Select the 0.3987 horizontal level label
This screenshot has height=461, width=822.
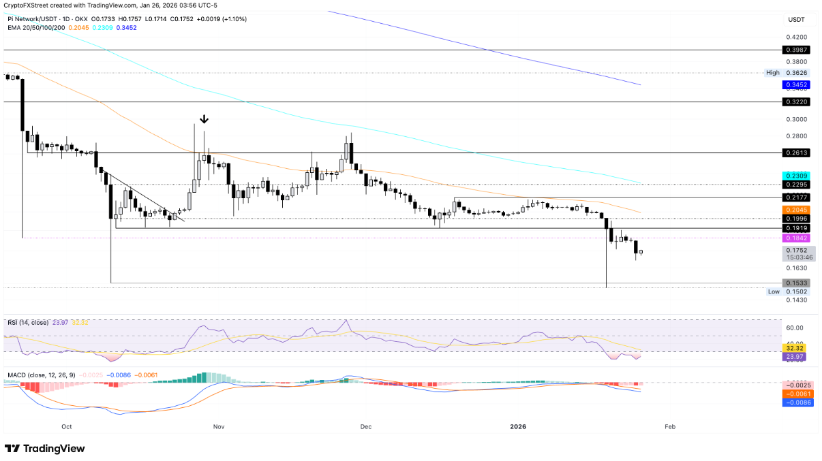795,50
